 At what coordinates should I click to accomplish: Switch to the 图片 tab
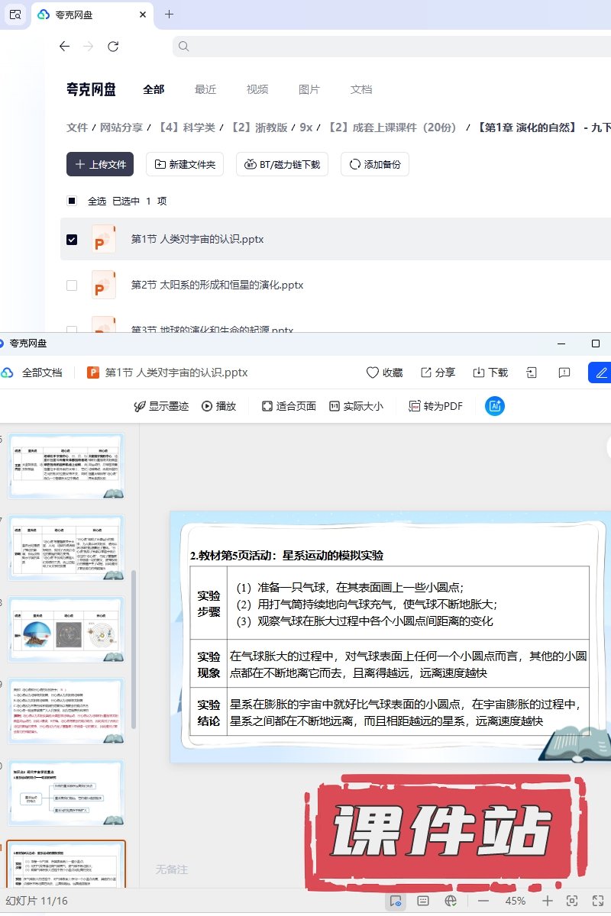click(309, 89)
